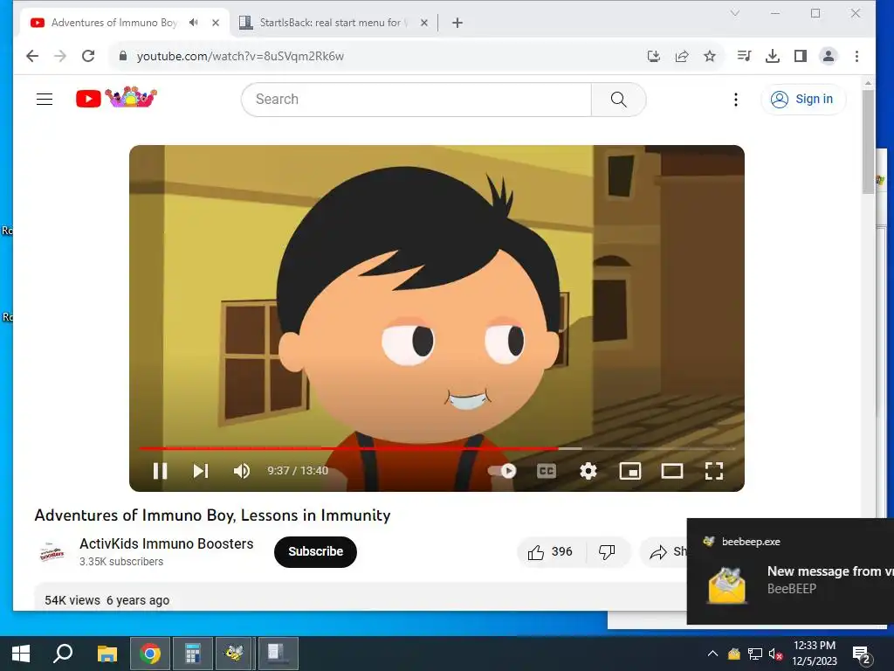The width and height of the screenshot is (894, 671).
Task: Open network tray icon
Action: tap(755, 654)
